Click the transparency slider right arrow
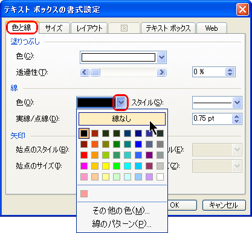Viewport: 252px width, 233px height. [161, 72]
